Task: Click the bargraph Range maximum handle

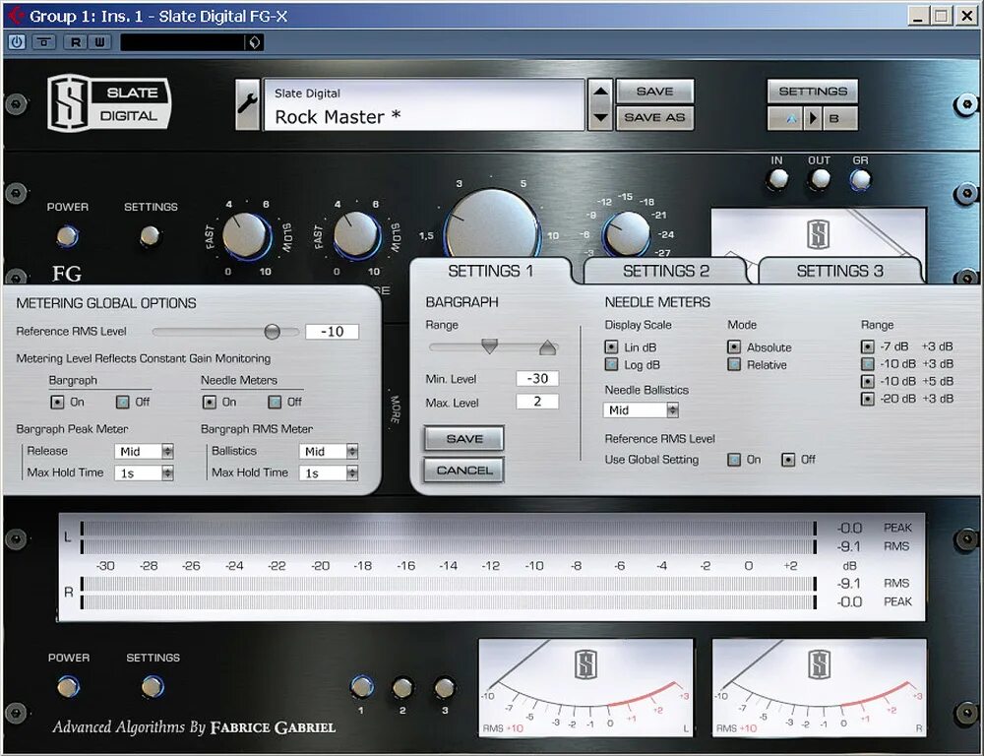Action: tap(547, 347)
